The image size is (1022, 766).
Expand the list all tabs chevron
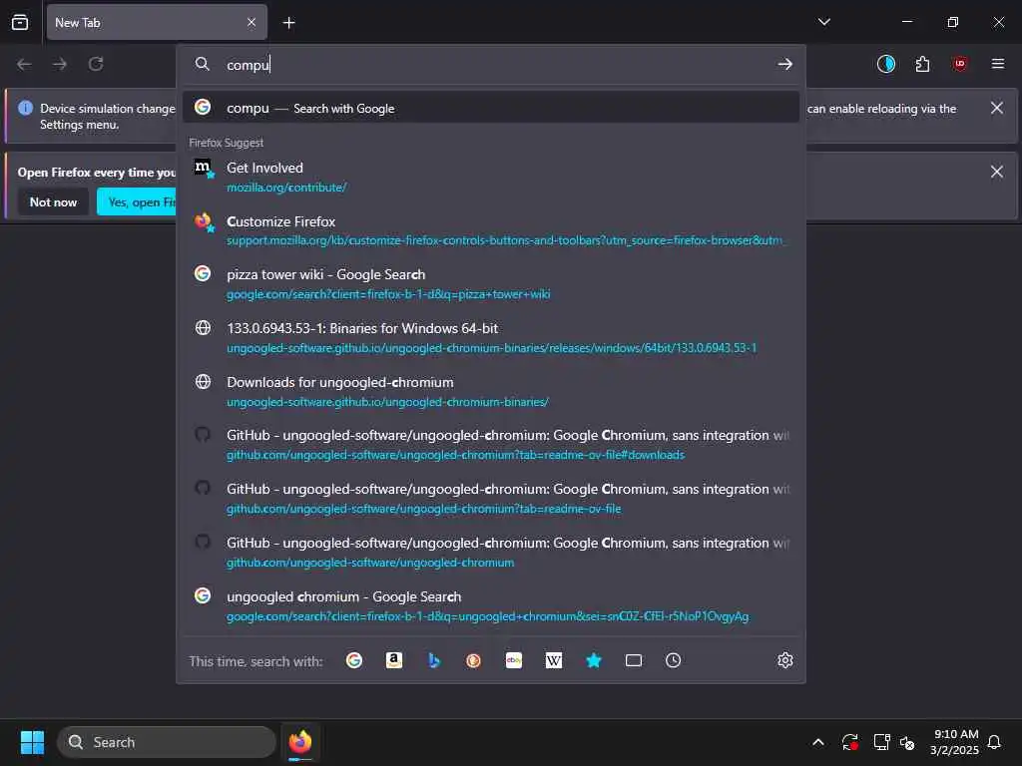(823, 22)
